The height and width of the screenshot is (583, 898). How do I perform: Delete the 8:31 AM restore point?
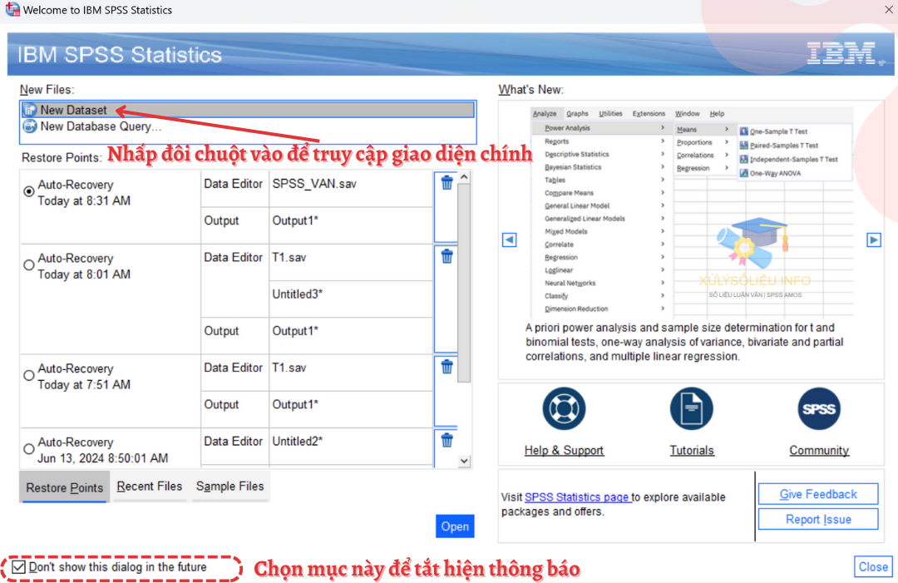click(447, 183)
